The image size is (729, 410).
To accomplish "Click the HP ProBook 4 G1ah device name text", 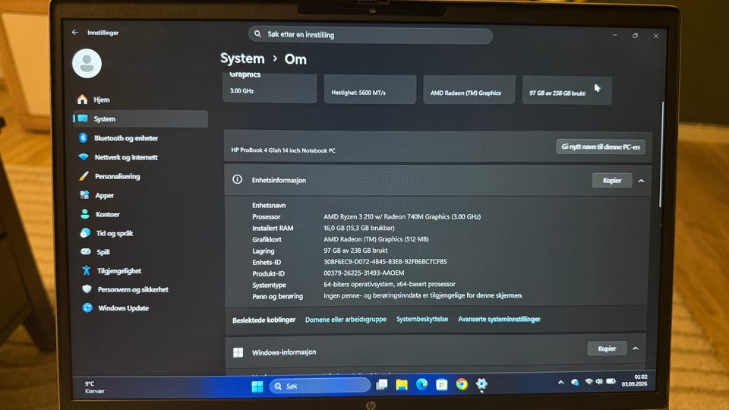I will point(283,150).
